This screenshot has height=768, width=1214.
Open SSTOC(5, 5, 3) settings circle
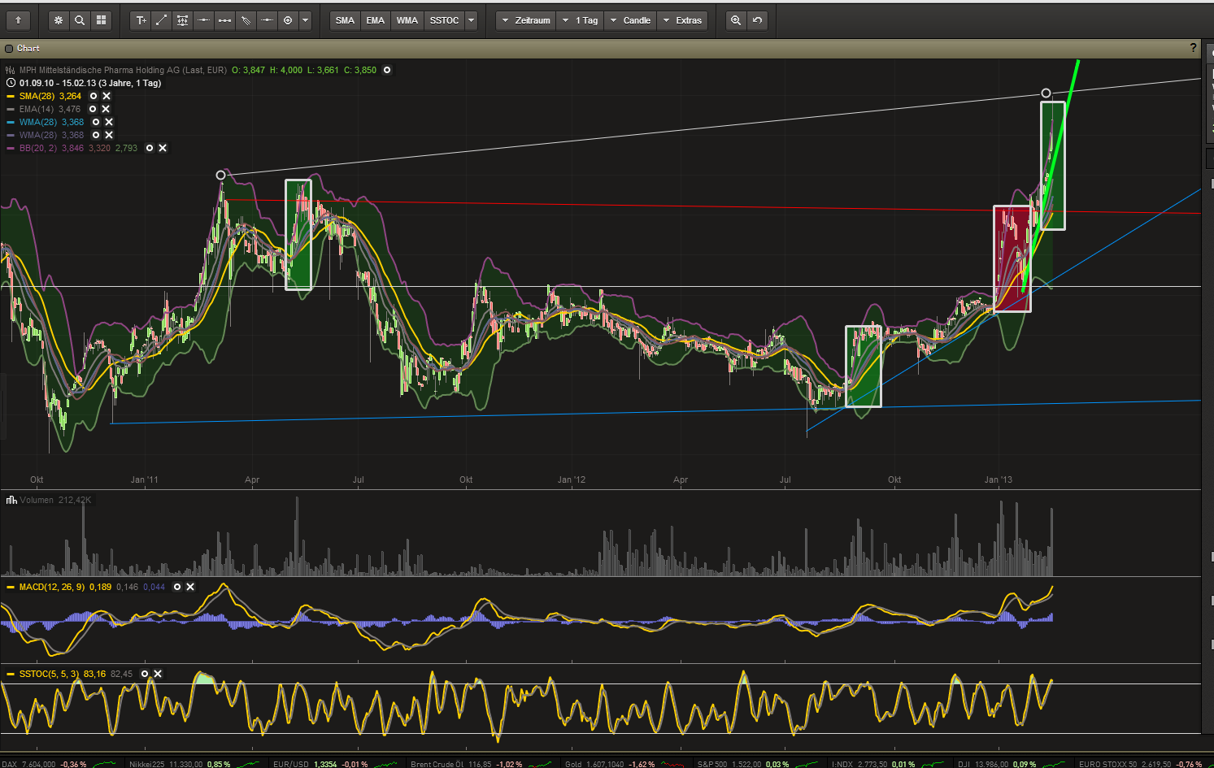coord(145,674)
